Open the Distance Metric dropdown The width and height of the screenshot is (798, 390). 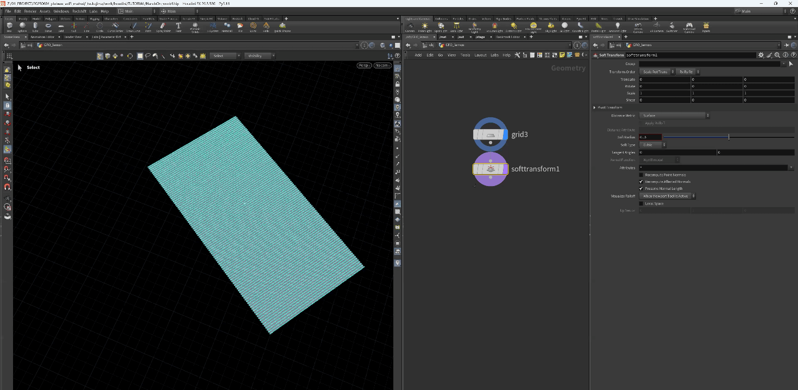tap(675, 116)
